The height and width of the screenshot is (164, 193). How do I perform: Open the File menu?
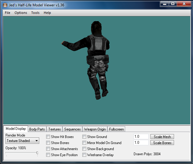click(x=8, y=13)
